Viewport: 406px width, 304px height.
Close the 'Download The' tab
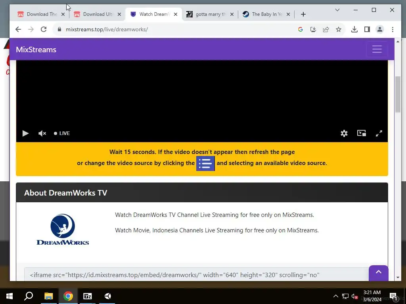tap(63, 15)
